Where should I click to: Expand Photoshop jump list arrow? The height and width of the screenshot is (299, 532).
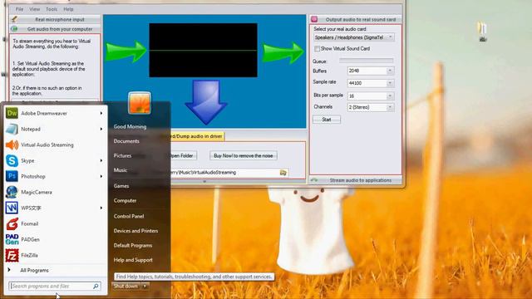[101, 176]
